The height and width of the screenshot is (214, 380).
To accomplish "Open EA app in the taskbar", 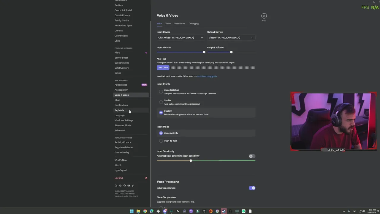I will pyautogui.click(x=210, y=211).
